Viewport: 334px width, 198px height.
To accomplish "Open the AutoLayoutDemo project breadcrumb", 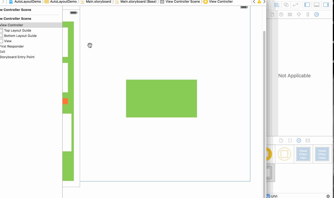I will (x=25, y=2).
